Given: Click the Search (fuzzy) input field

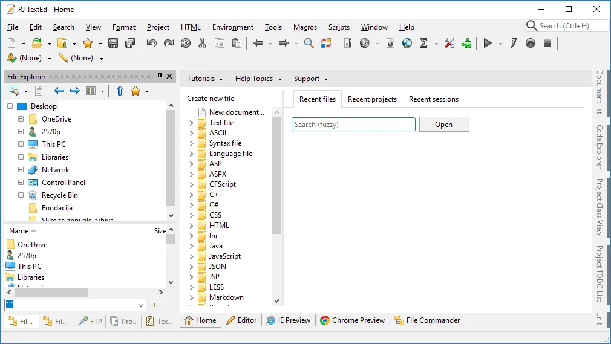Looking at the screenshot, I should tap(353, 125).
